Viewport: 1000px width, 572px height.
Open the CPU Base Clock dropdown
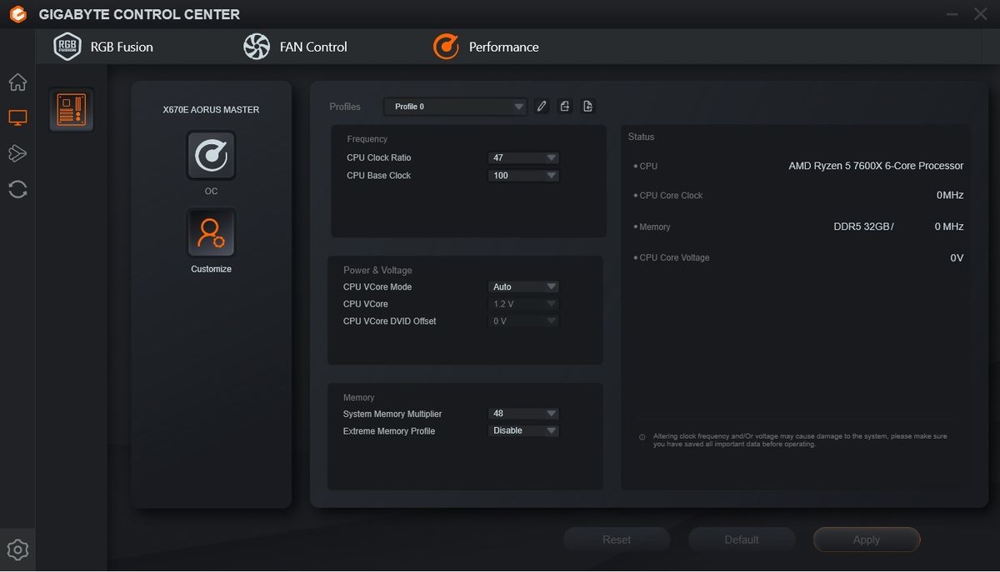coord(523,176)
